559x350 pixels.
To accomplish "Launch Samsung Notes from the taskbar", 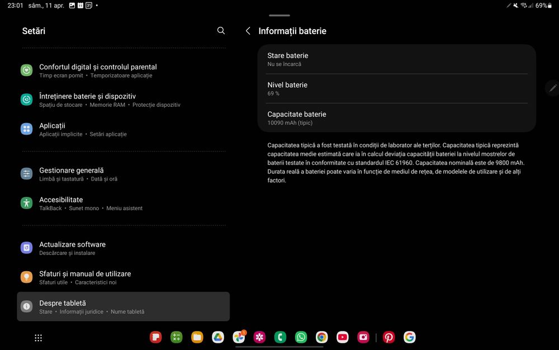I will (155, 337).
